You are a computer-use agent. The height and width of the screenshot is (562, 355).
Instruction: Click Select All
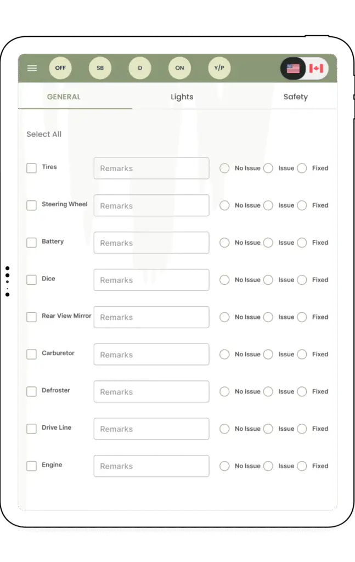click(44, 134)
